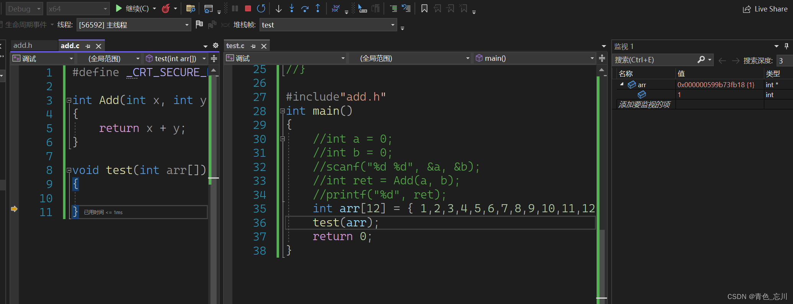Image resolution: width=793 pixels, height=304 pixels.
Task: Collapse the arr variable in Watch window
Action: coord(622,85)
